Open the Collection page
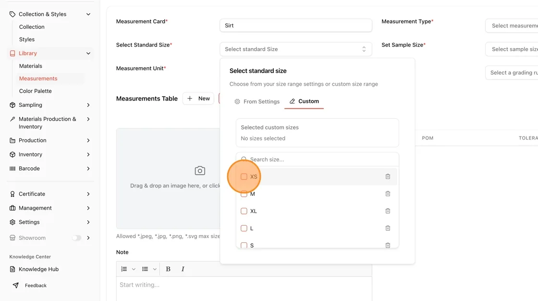This screenshot has height=301, width=538. pyautogui.click(x=32, y=27)
